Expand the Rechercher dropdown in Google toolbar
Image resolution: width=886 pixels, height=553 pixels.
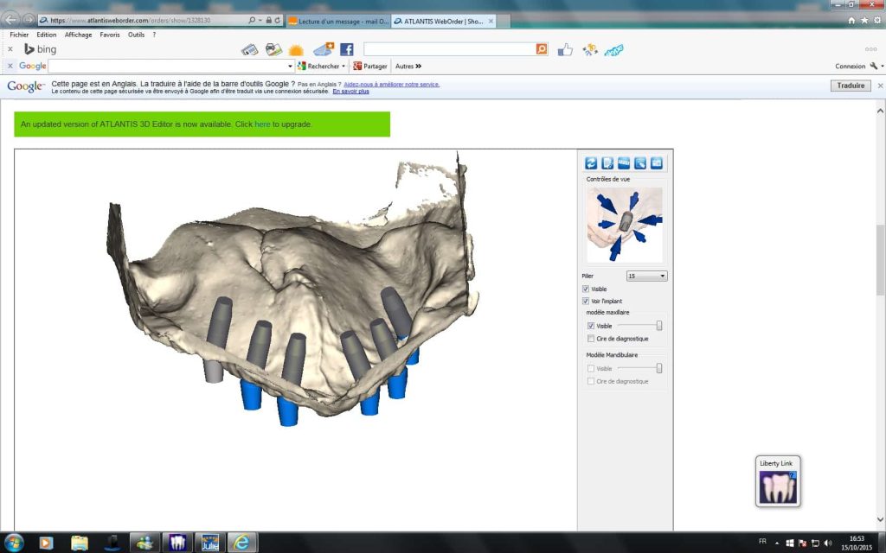click(343, 66)
